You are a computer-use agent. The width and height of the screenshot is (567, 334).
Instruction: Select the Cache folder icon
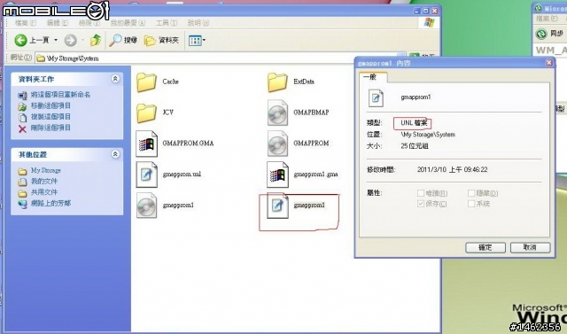tap(146, 82)
